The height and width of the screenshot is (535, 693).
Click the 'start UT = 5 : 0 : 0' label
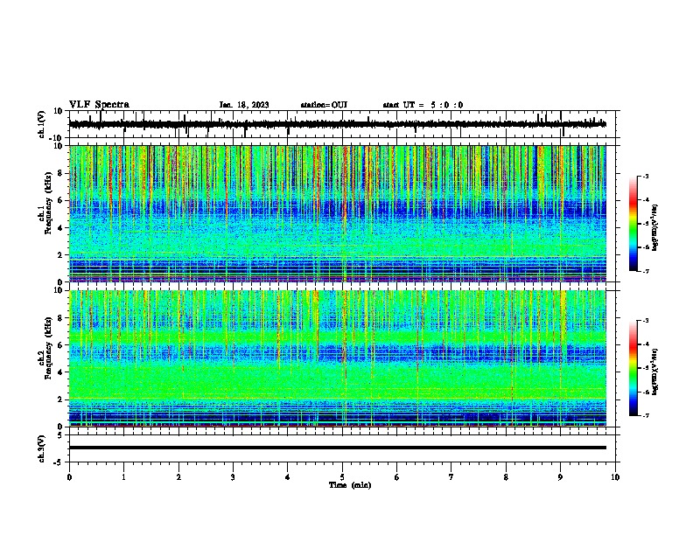[x=423, y=105]
